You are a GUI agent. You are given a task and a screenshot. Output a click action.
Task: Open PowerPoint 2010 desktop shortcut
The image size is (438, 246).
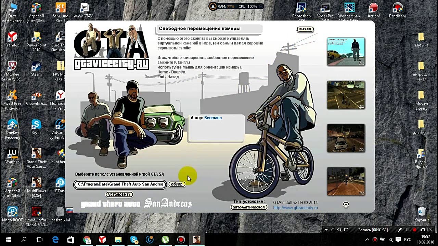36,42
